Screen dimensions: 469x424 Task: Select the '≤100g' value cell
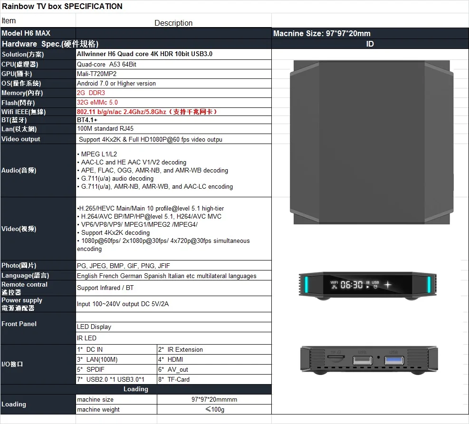pyautogui.click(x=214, y=409)
